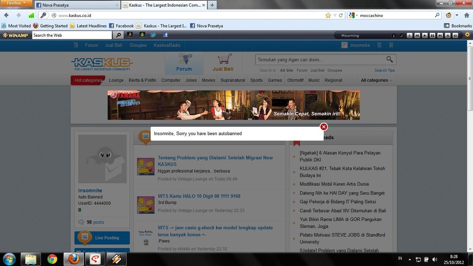Select the Jual Beli shopping cart tab
The width and height of the screenshot is (473, 266).
coord(223,63)
